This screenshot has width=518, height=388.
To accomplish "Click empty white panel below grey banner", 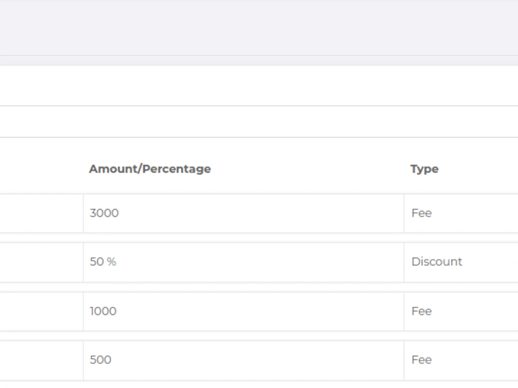I will [259, 85].
